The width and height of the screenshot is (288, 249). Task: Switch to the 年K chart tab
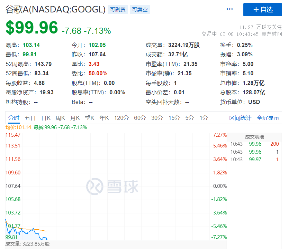[104, 118]
